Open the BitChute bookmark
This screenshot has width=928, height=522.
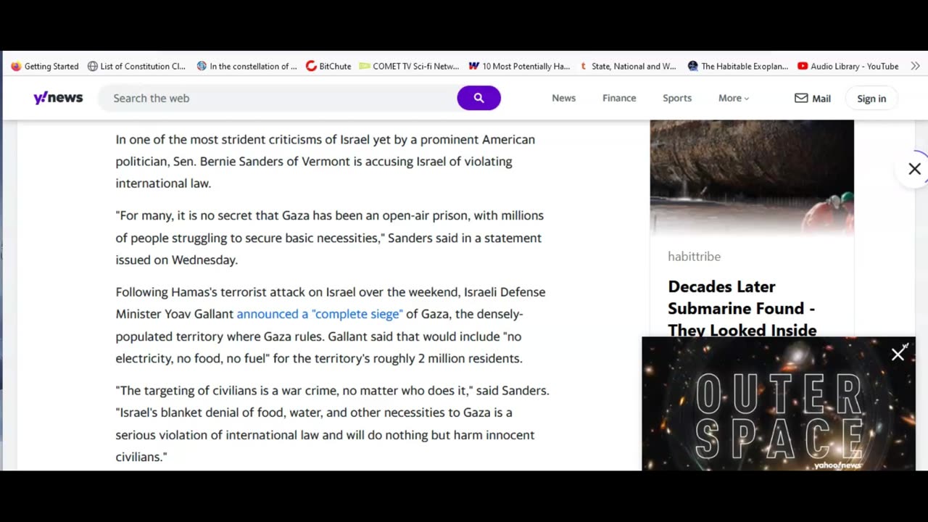(328, 66)
